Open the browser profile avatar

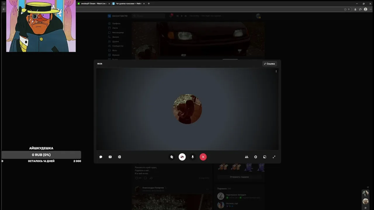366,9
